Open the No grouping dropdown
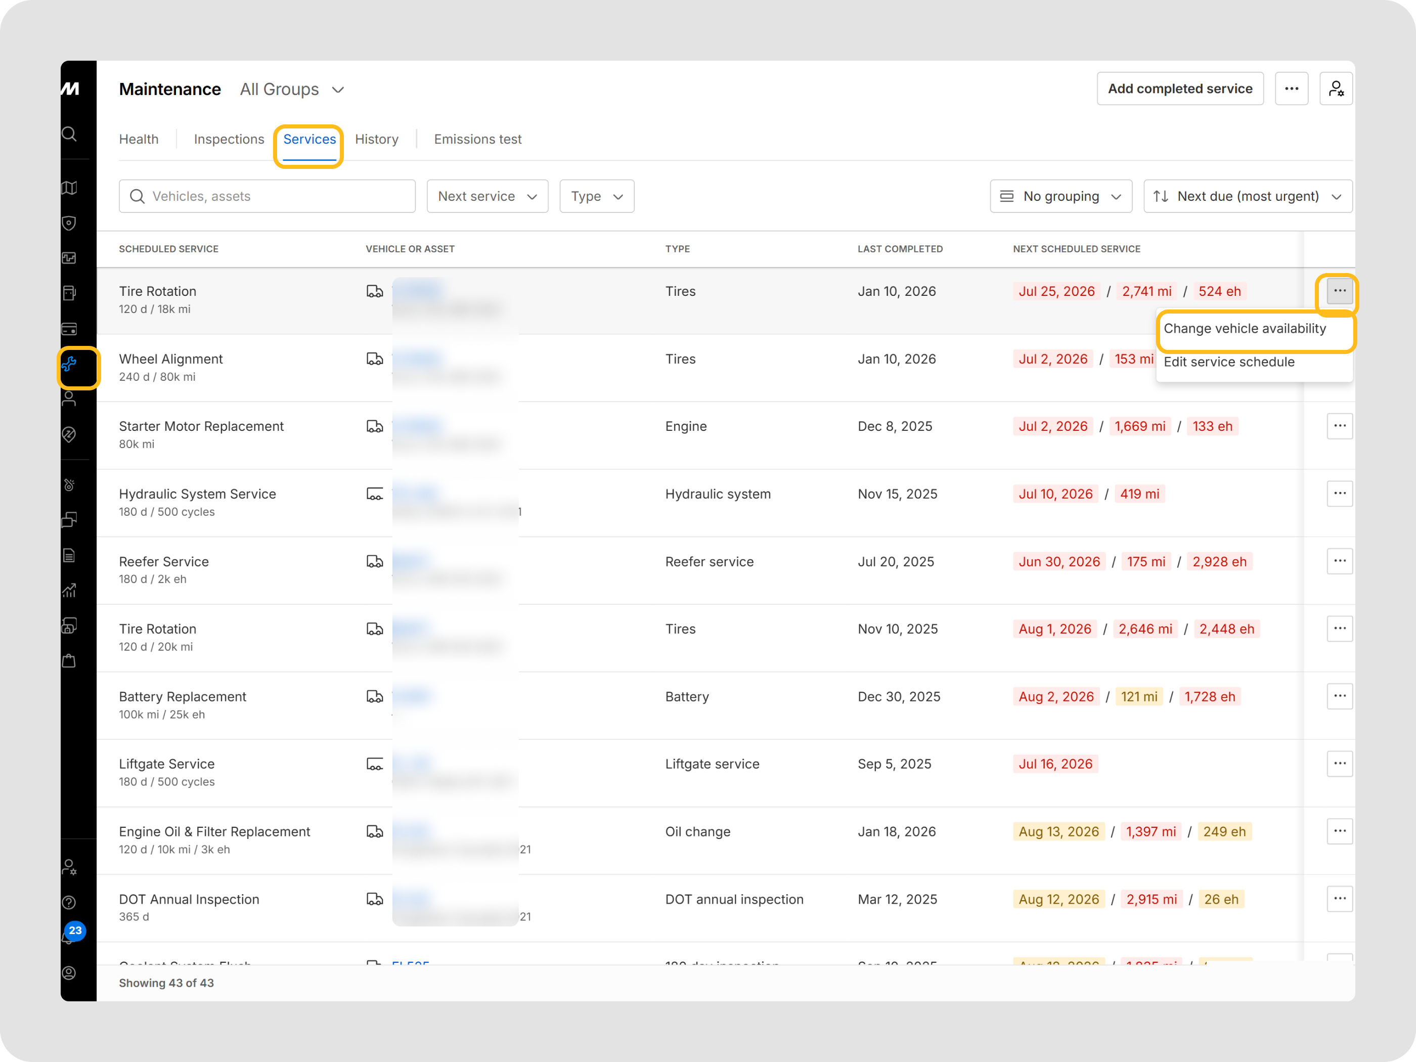This screenshot has height=1062, width=1416. (x=1060, y=196)
